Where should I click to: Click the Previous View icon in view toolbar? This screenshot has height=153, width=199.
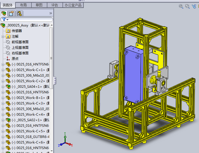coord(194,6)
